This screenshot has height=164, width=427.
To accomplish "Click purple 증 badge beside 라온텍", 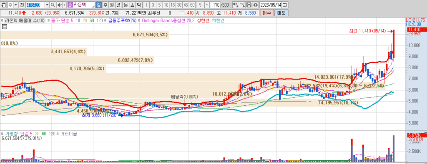I will click(70, 5).
